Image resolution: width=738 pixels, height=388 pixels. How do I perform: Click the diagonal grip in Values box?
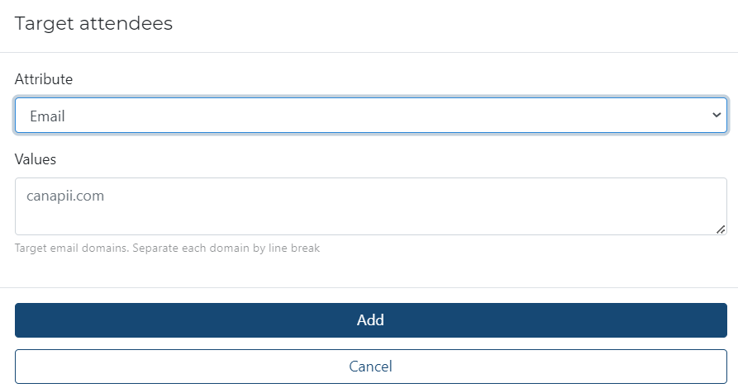(x=721, y=229)
